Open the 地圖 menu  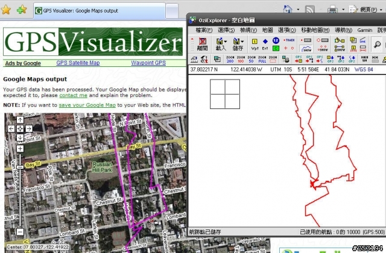pyautogui.click(x=267, y=30)
